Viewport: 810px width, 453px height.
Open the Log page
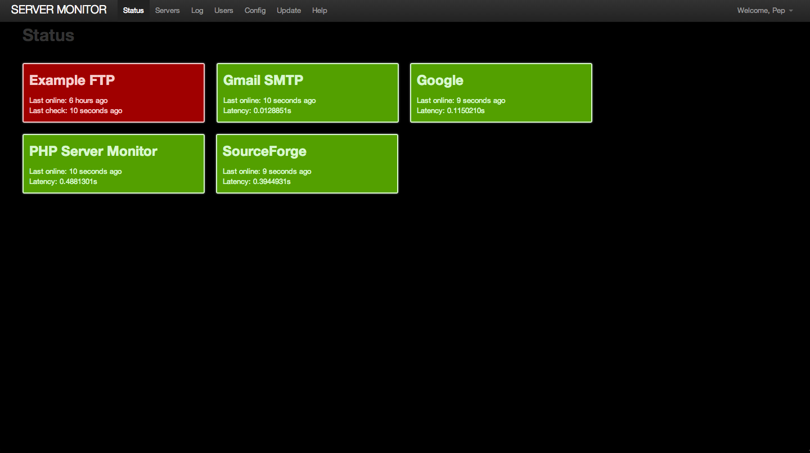pyautogui.click(x=197, y=10)
